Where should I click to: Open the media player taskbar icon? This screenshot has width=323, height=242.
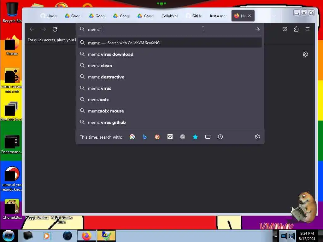47,236
